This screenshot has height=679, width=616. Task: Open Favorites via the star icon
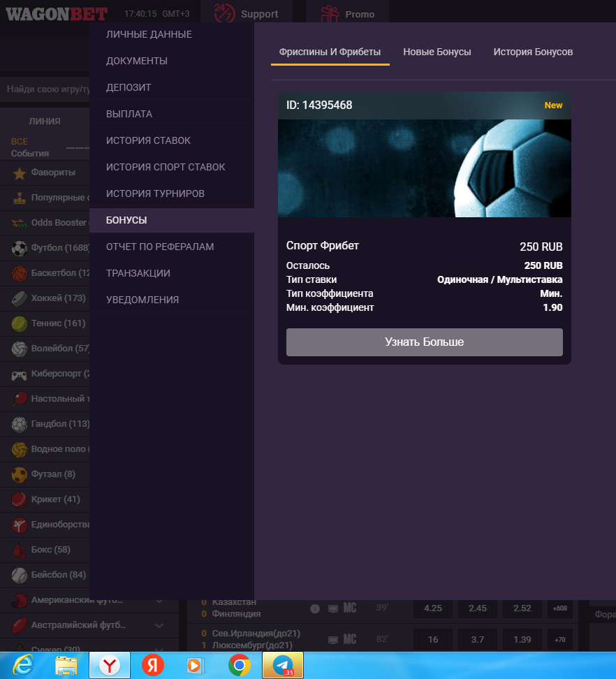coord(20,173)
